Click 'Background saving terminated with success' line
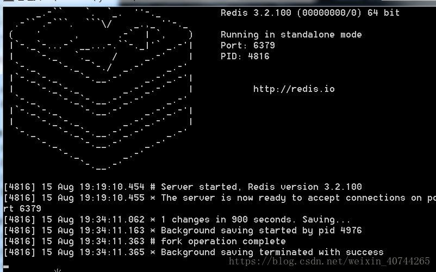The width and height of the screenshot is (436, 272). (194, 252)
